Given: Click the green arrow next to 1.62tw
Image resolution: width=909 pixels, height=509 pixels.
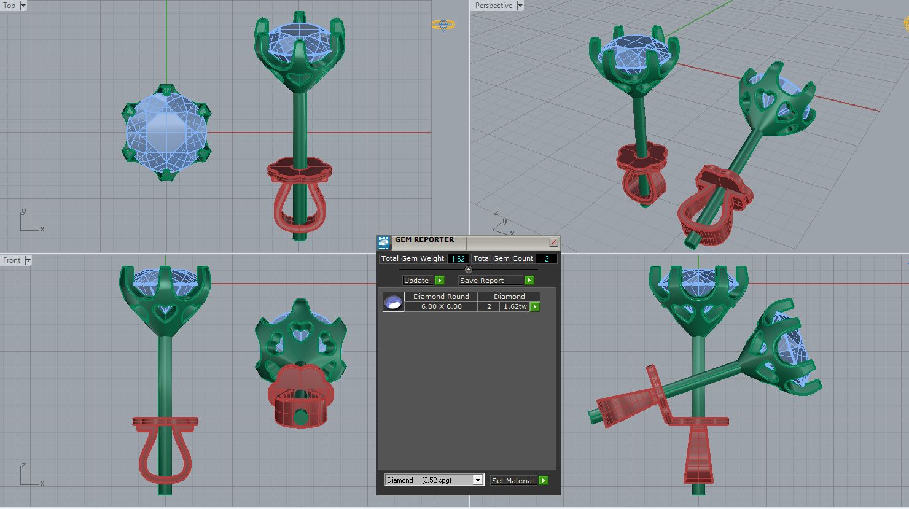Looking at the screenshot, I should [x=535, y=306].
